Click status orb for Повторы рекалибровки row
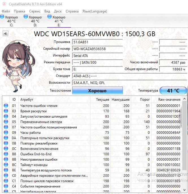Image resolution: width=188 pixels, height=194 pixels. (6, 143)
